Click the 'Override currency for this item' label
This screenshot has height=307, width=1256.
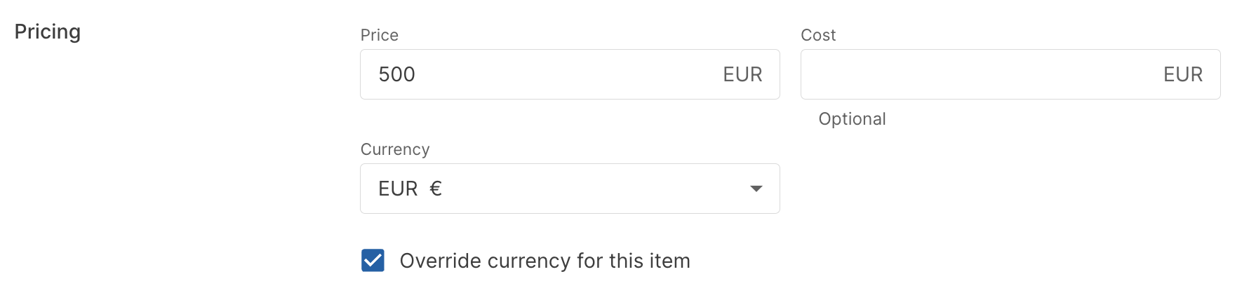click(545, 261)
